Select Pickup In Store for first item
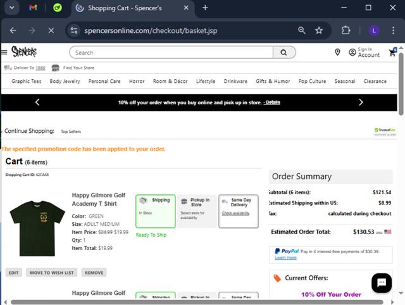 pyautogui.click(x=197, y=211)
